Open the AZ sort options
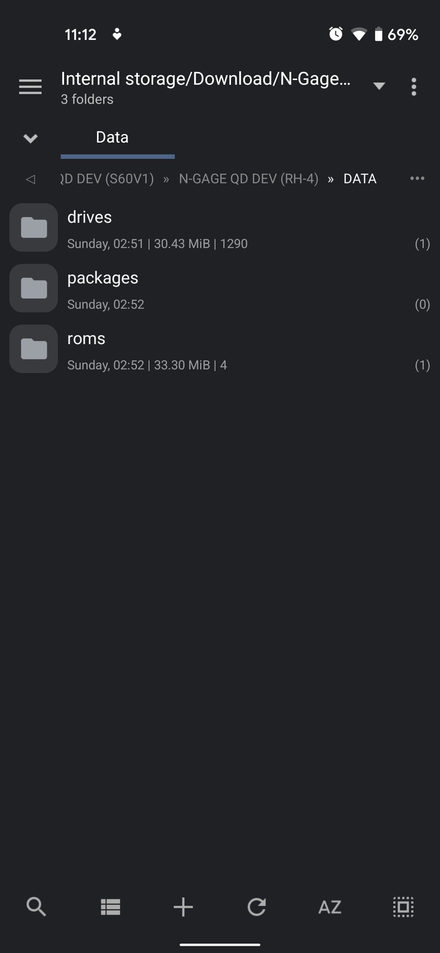Screen dimensions: 440x953 [330, 907]
